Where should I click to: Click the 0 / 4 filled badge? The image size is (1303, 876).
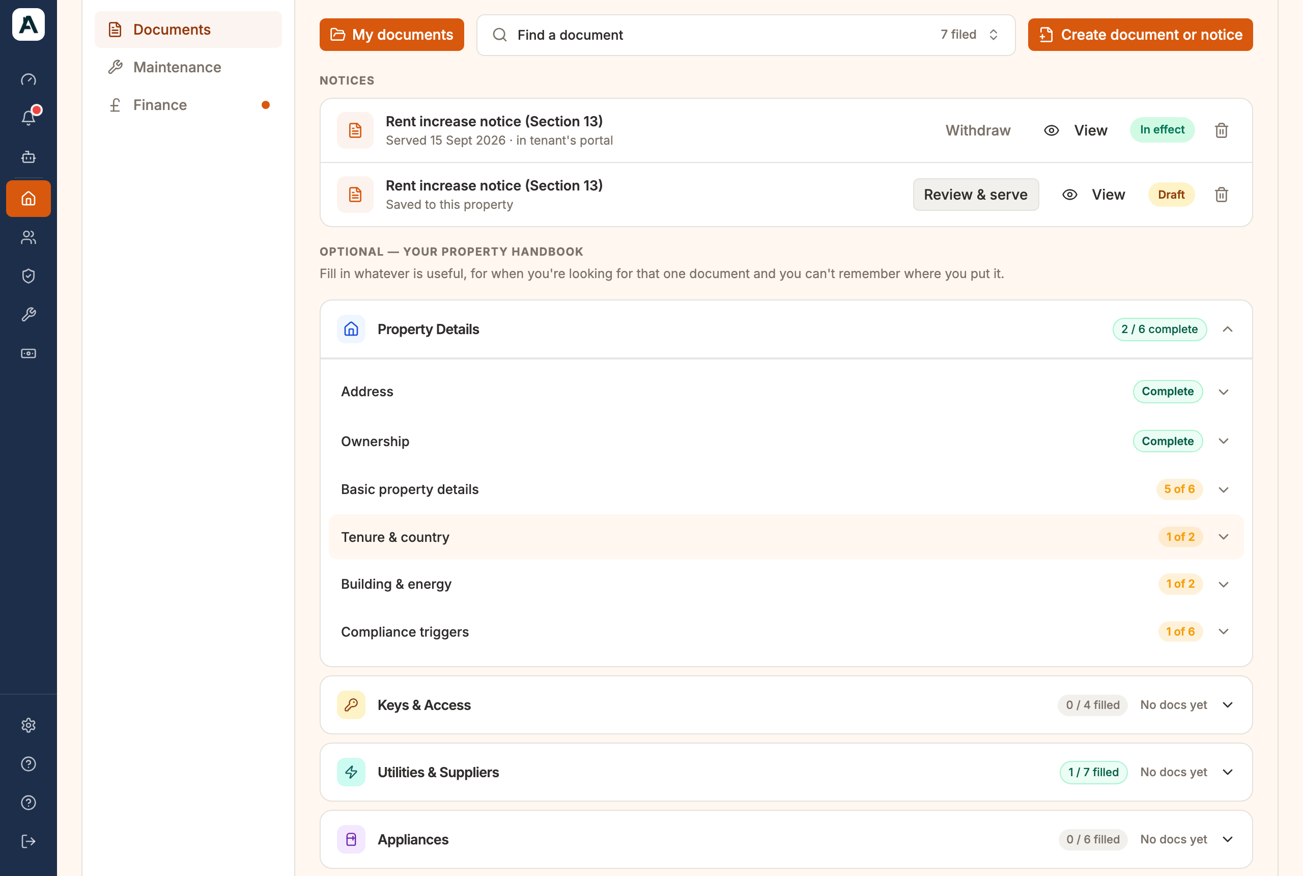click(1092, 705)
